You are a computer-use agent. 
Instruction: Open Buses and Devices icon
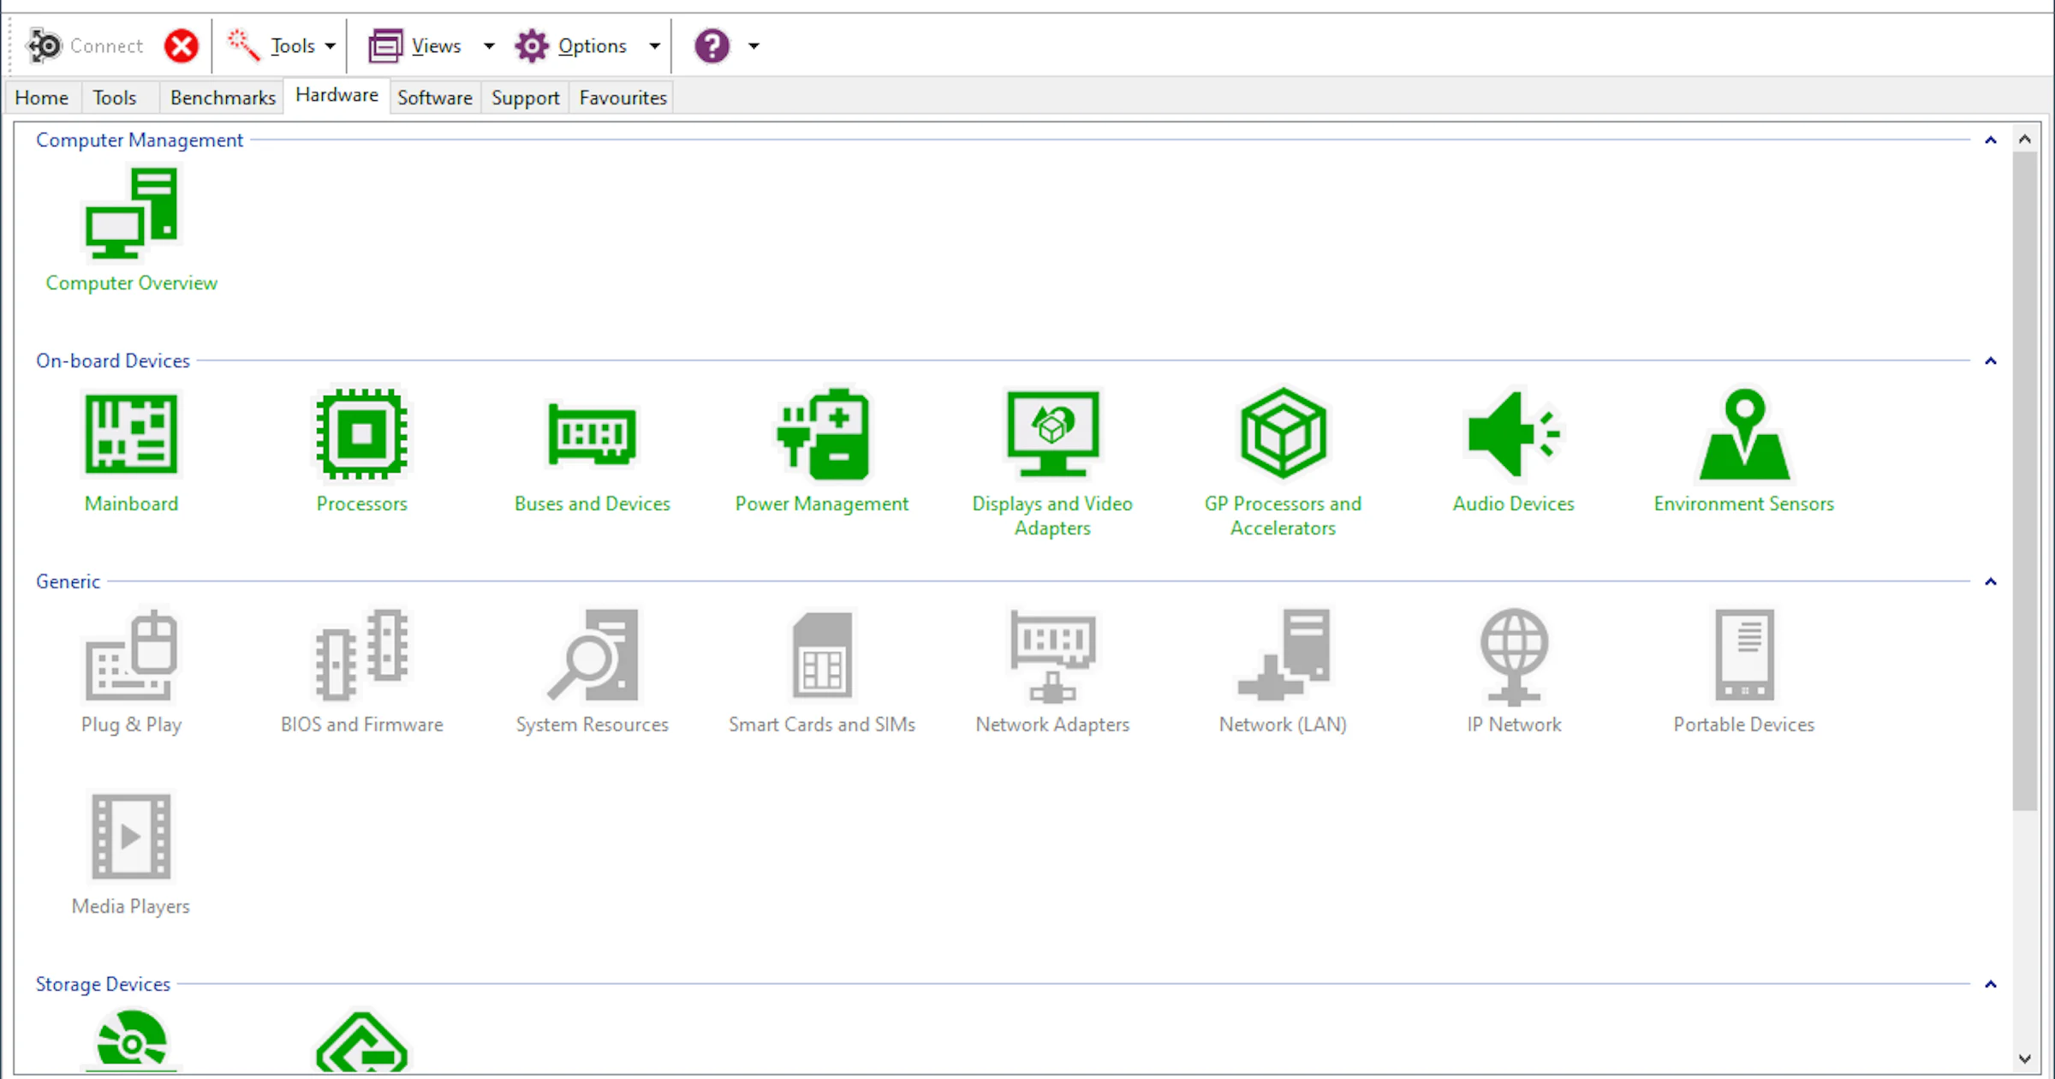[x=592, y=434]
